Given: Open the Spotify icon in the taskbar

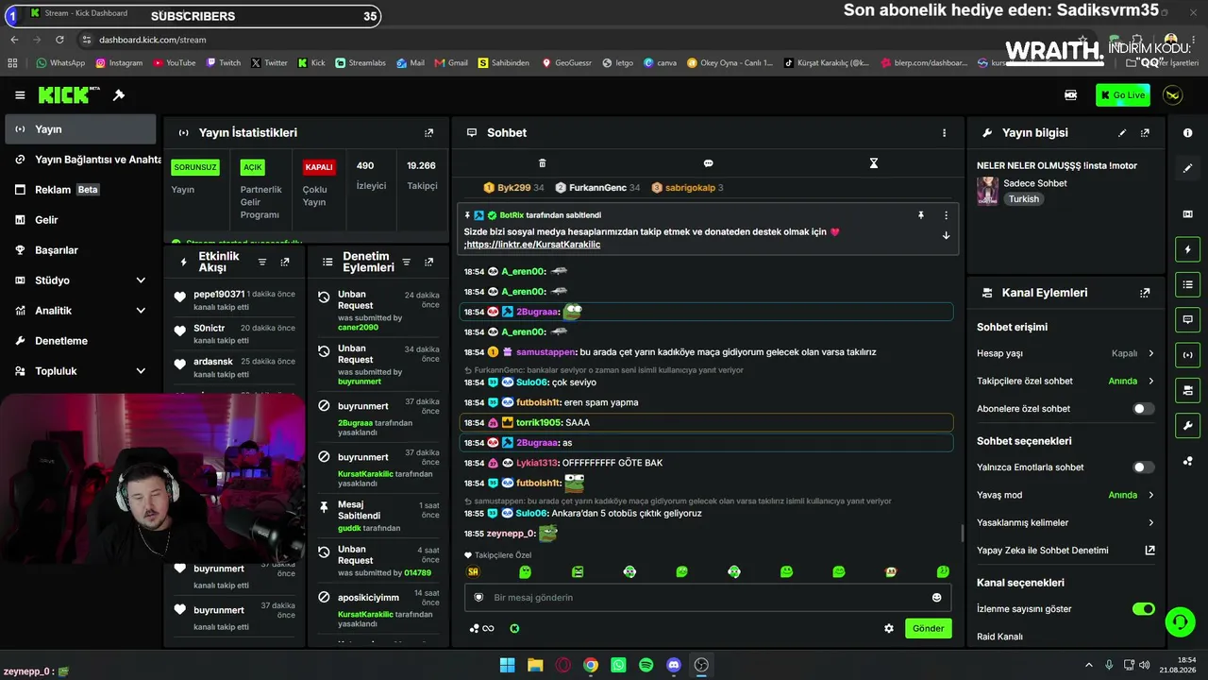Looking at the screenshot, I should (646, 665).
